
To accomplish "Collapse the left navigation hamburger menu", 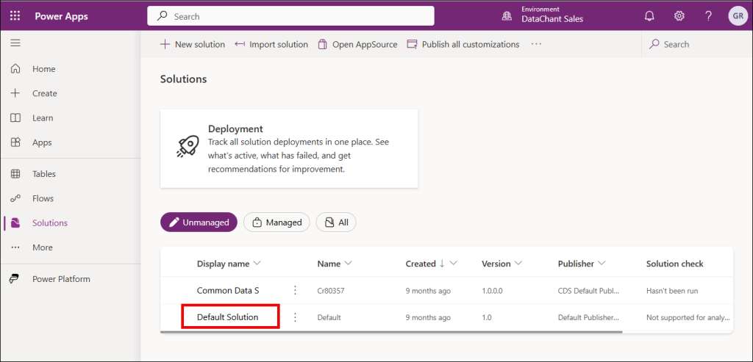I will (15, 44).
